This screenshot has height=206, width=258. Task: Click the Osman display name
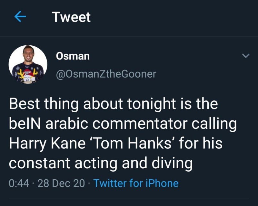73,56
